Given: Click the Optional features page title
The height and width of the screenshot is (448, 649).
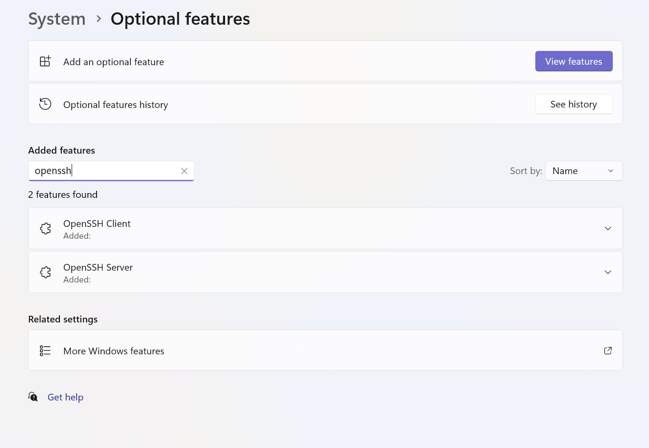Looking at the screenshot, I should pyautogui.click(x=180, y=19).
